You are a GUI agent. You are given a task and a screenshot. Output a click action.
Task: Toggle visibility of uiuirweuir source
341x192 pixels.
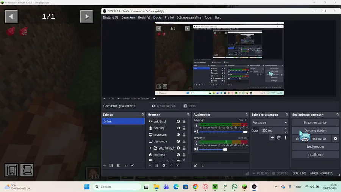click(178, 141)
